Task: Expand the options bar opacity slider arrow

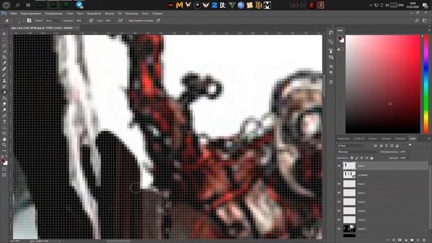Action: (x=84, y=21)
